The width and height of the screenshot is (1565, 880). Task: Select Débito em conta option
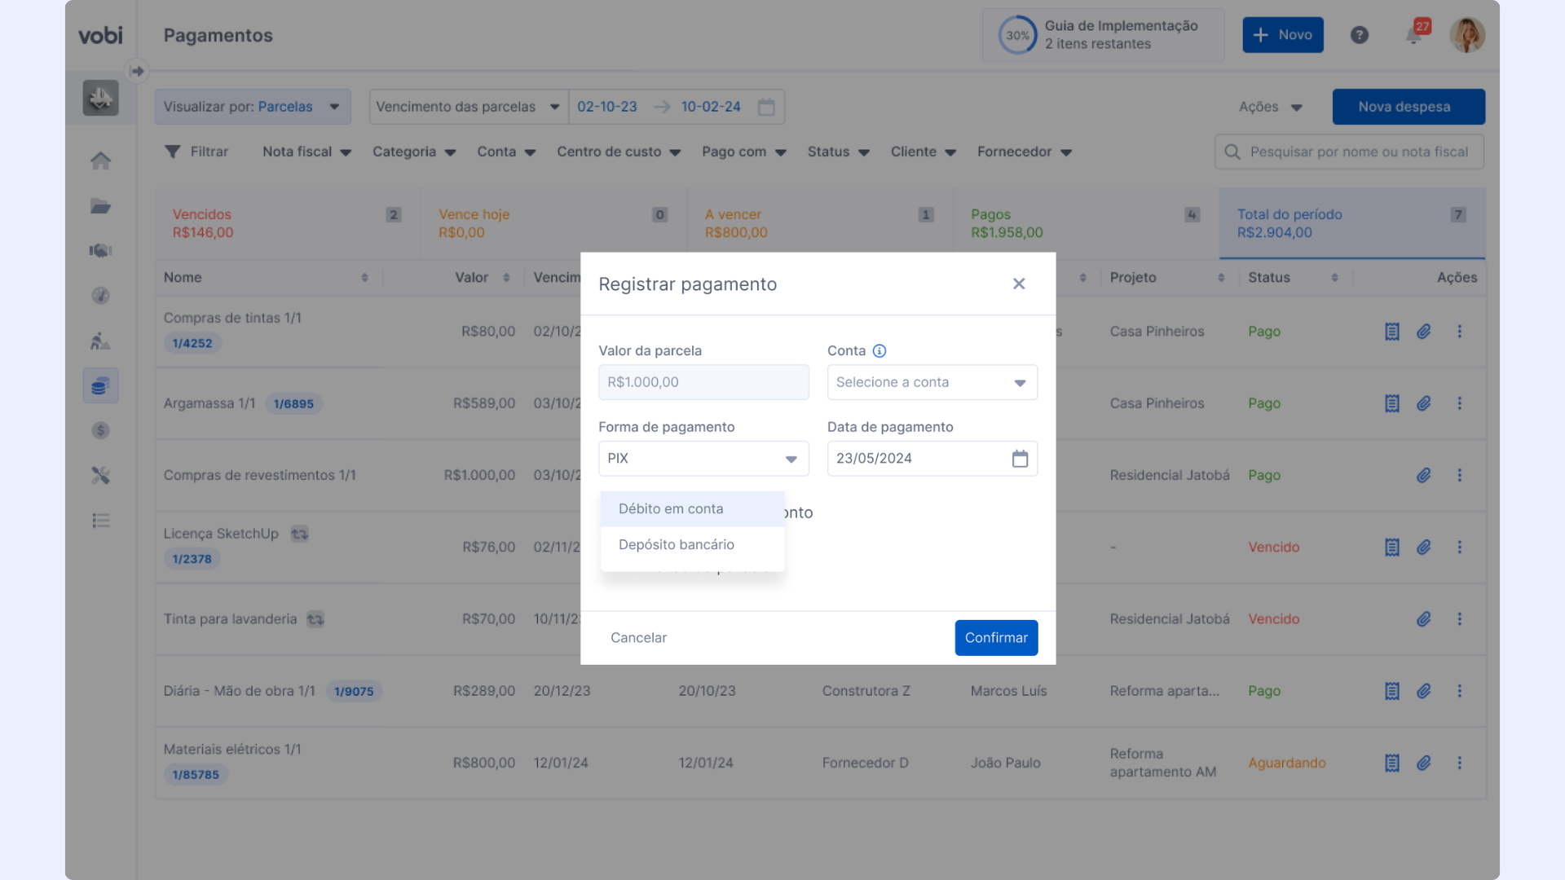[x=671, y=508]
